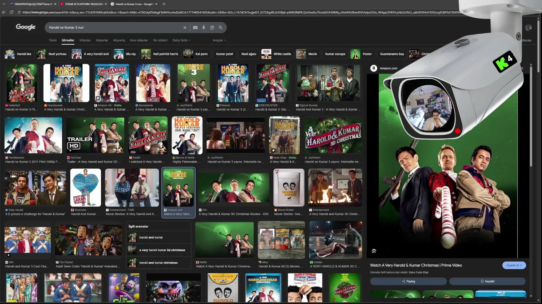Click the Amazon.com favicon in preview header
The height and width of the screenshot is (304, 542).
point(374,68)
